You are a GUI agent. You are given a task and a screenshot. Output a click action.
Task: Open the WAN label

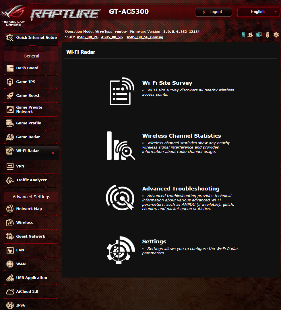(x=21, y=264)
